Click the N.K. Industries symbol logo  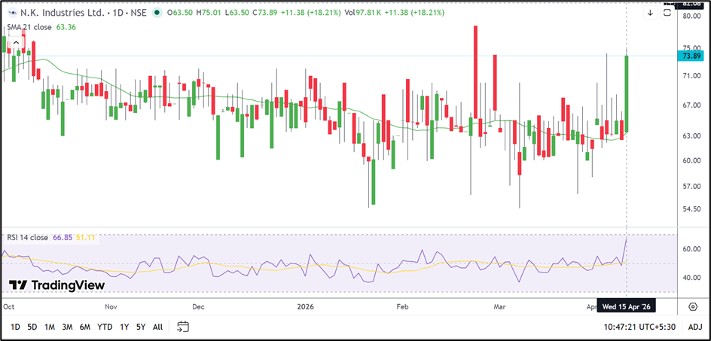[10, 13]
